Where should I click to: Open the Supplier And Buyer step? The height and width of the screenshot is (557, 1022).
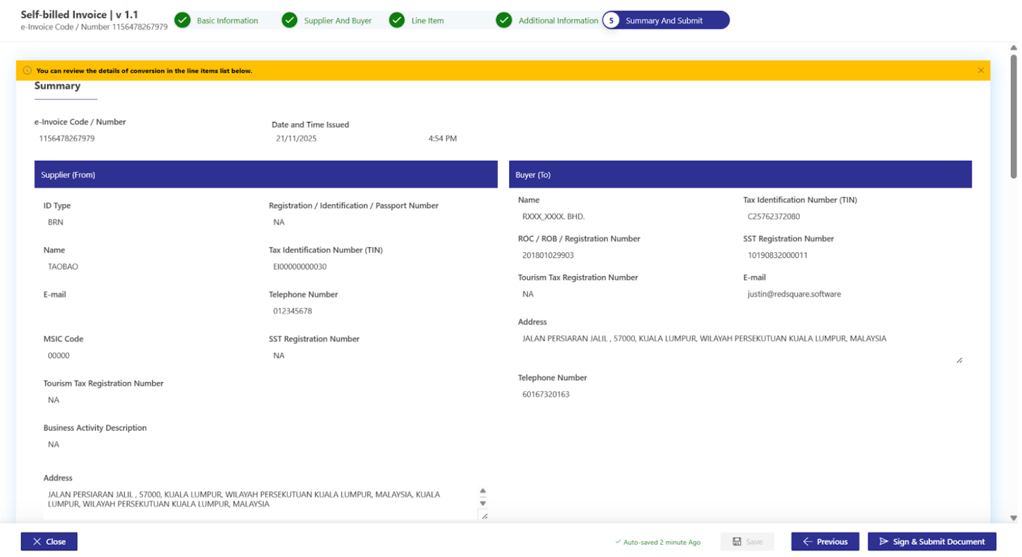pos(337,21)
